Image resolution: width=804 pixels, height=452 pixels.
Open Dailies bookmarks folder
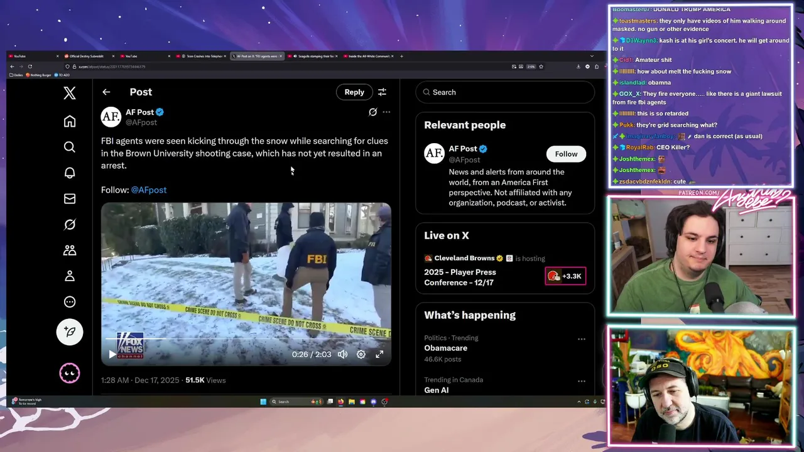pyautogui.click(x=17, y=75)
